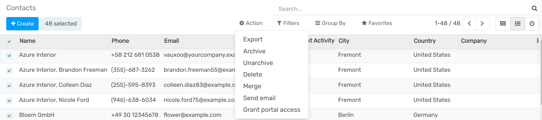
Task: Deselect the Azure Interior row checkbox
Action: pos(9,56)
